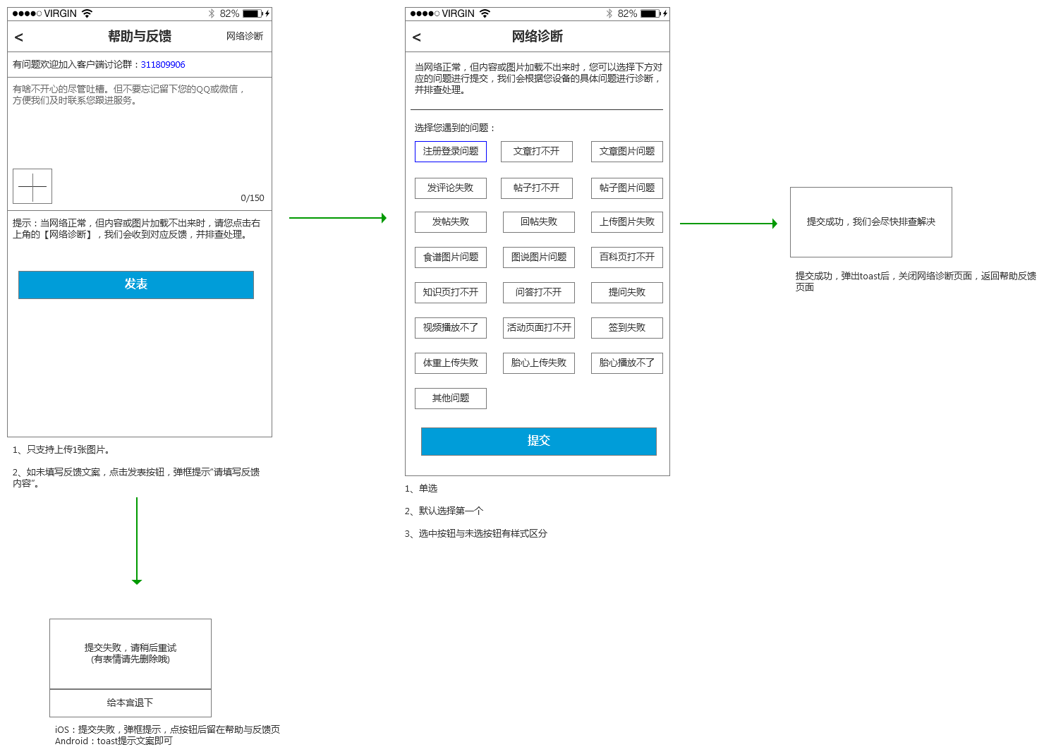Tap the back arrow on 网络诊断 screen
This screenshot has width=1044, height=747.
tap(417, 37)
